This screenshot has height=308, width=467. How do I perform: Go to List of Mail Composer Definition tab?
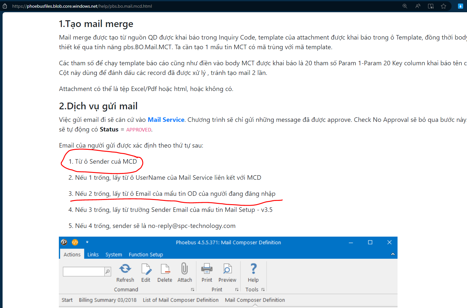point(180,300)
